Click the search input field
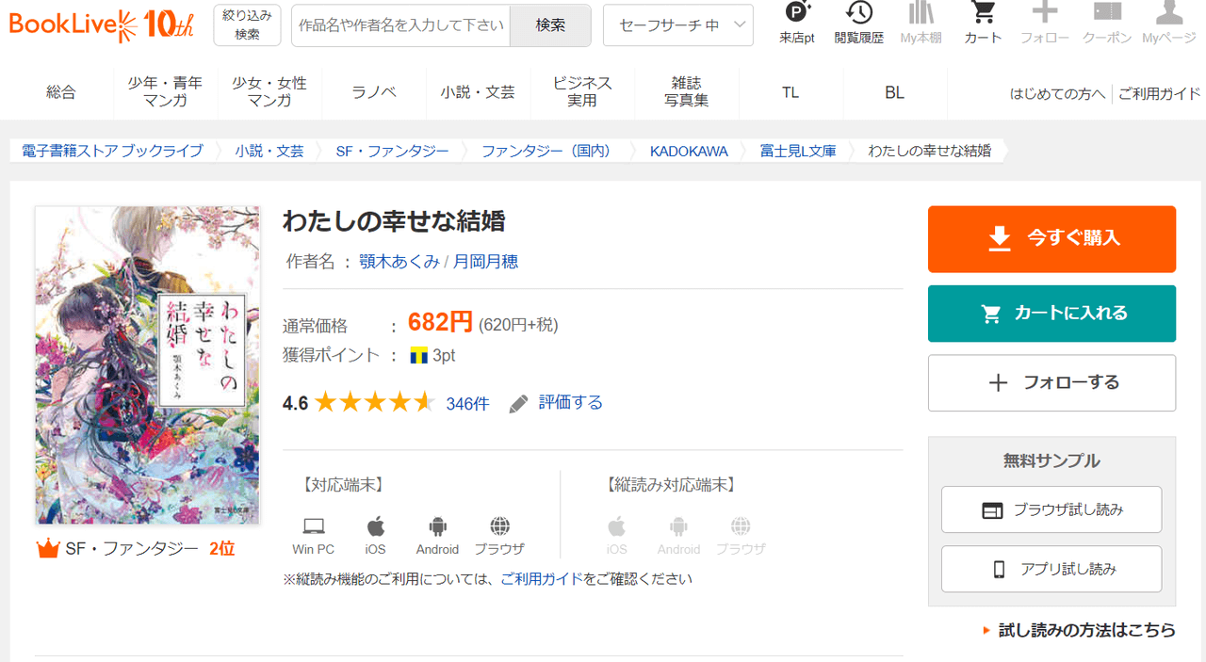Screen dimensions: 1206x662 (400, 25)
